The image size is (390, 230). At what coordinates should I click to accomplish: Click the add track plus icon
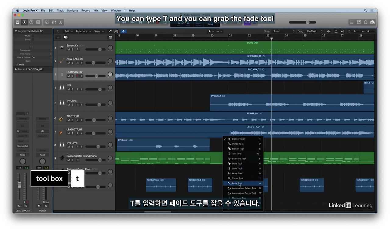coord(58,37)
